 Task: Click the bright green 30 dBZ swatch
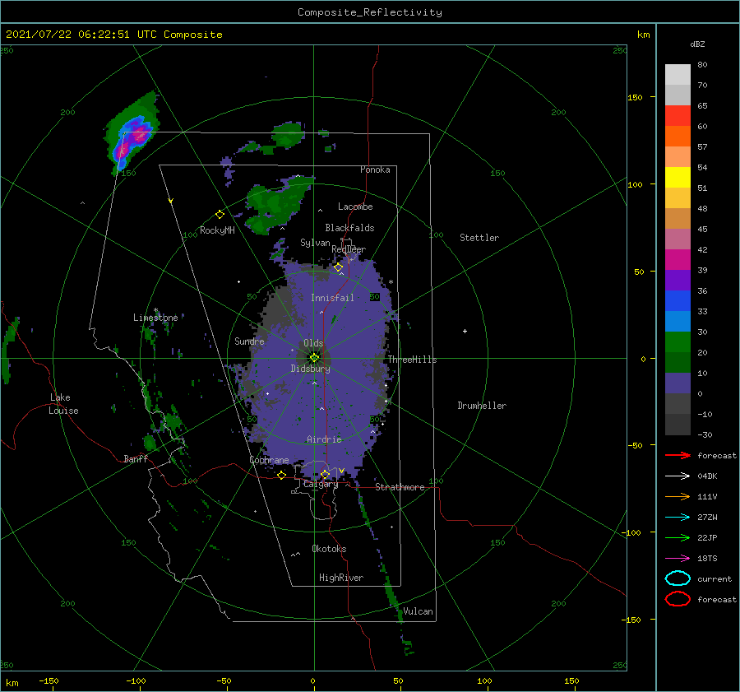(678, 342)
